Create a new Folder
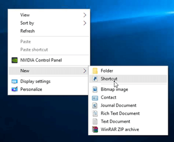The width and height of the screenshot is (174, 142). 128,71
